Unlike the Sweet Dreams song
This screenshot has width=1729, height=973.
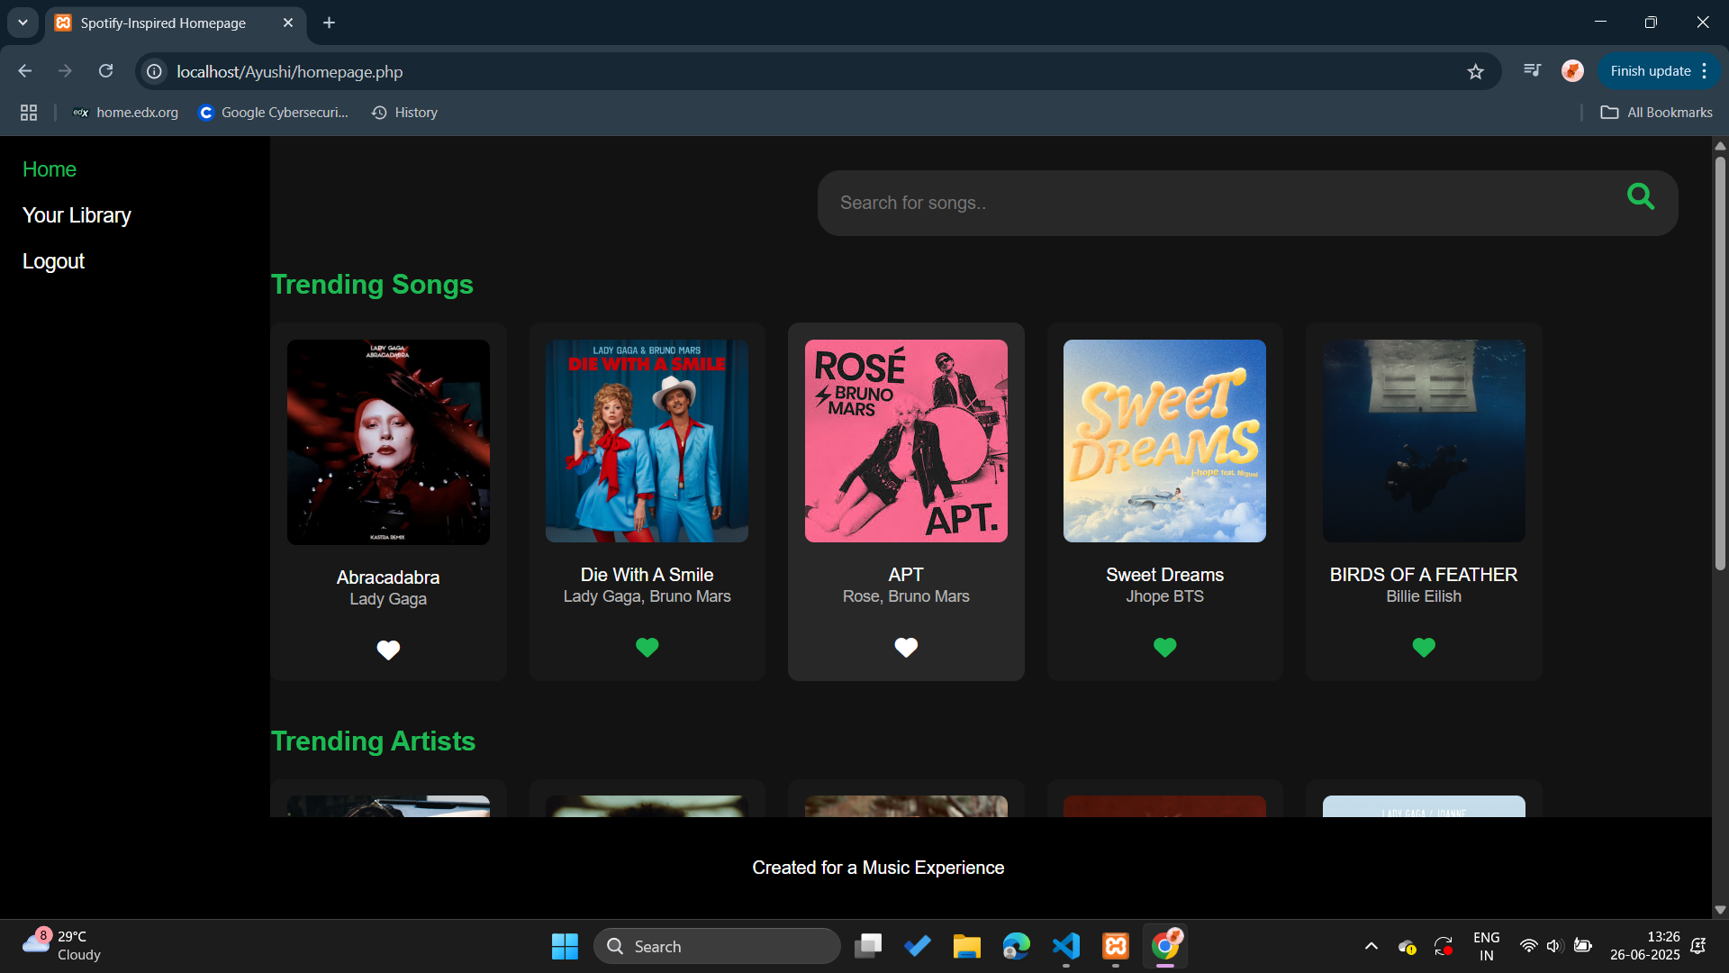1165,647
